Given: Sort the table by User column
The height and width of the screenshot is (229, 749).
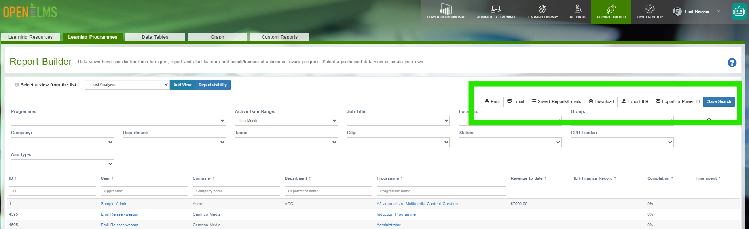Looking at the screenshot, I should coord(107,178).
